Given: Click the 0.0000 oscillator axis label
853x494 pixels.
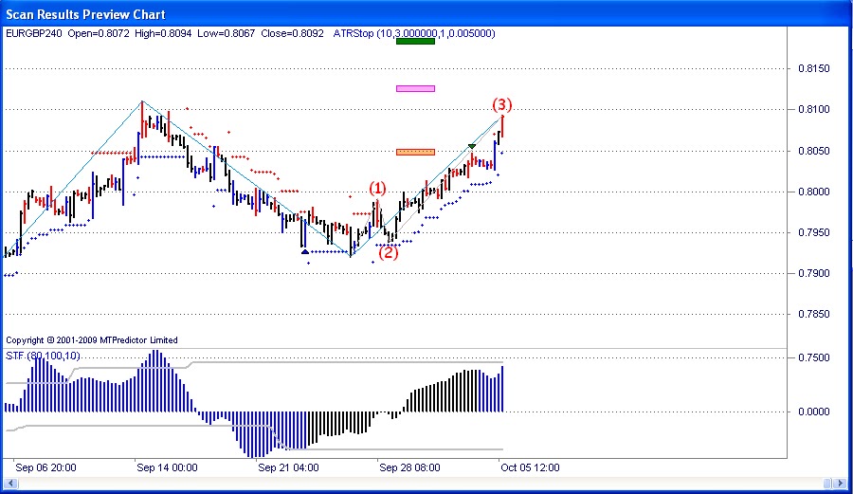Looking at the screenshot, I should (x=814, y=412).
